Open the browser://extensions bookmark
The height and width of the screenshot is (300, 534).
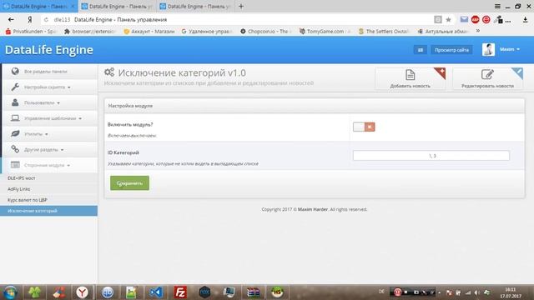coord(90,32)
